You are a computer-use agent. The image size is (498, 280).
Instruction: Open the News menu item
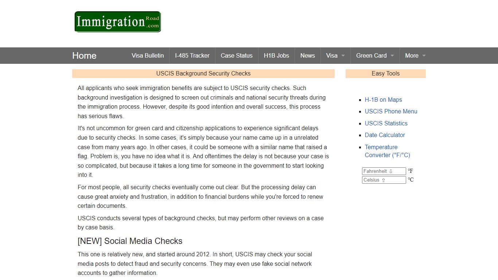click(308, 55)
